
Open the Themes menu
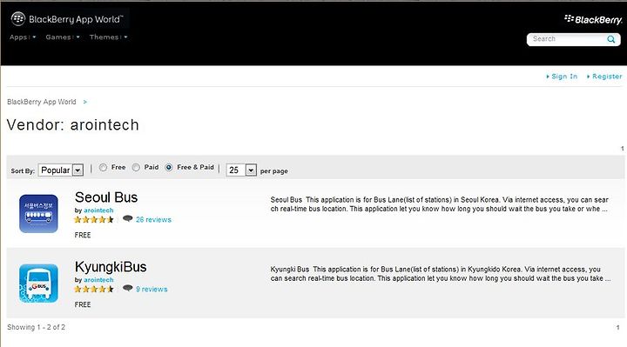[108, 37]
